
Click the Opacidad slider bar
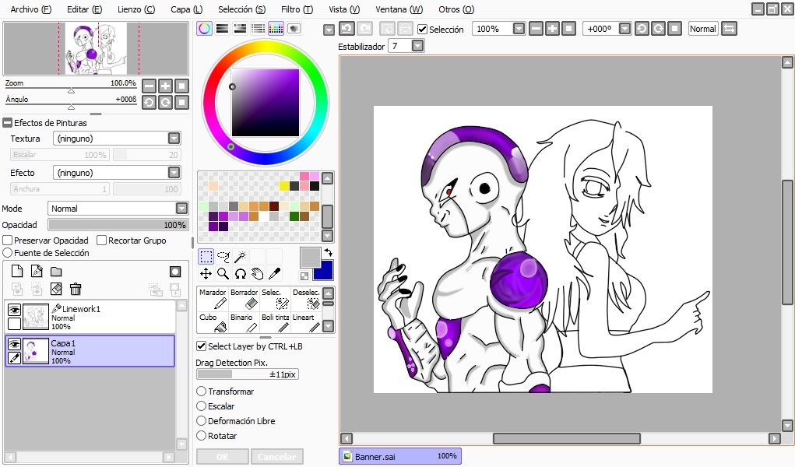pos(118,225)
